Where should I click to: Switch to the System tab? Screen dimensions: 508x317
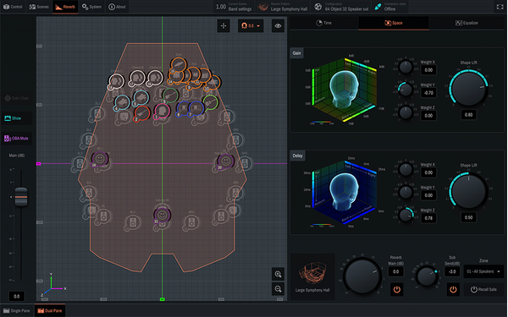click(91, 7)
